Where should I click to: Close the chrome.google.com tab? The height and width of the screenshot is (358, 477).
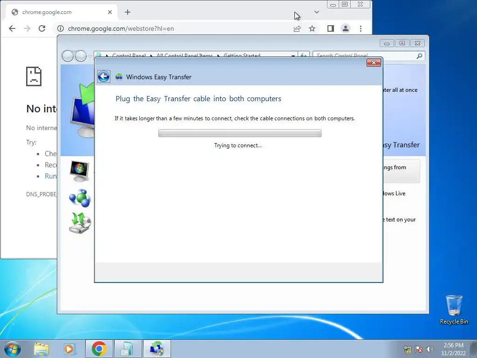[110, 12]
